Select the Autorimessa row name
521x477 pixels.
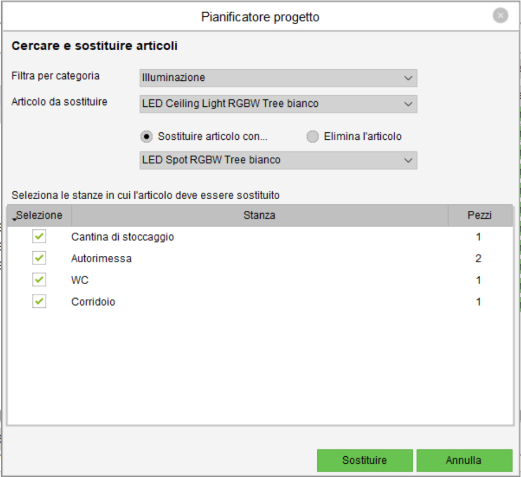tap(102, 259)
